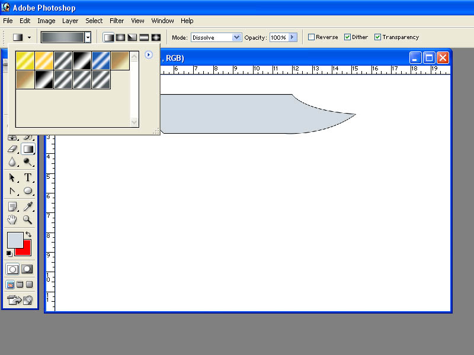Open the Filter menu
This screenshot has height=355, width=474.
[117, 21]
